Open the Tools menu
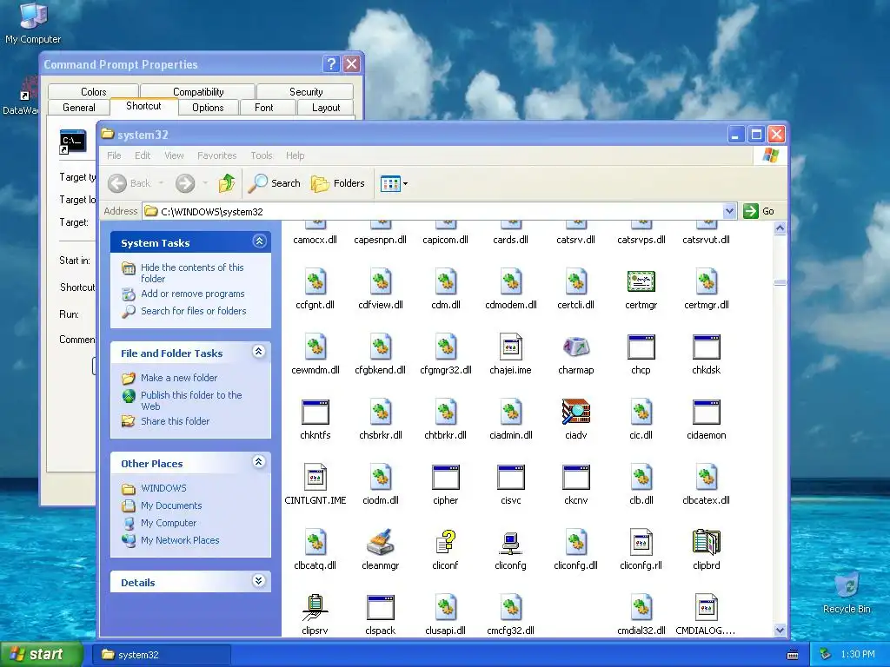 click(x=261, y=155)
